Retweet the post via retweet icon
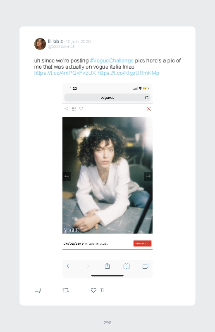 (65, 290)
